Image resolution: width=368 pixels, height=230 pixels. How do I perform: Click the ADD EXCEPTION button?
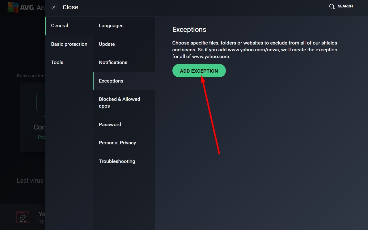tap(199, 71)
